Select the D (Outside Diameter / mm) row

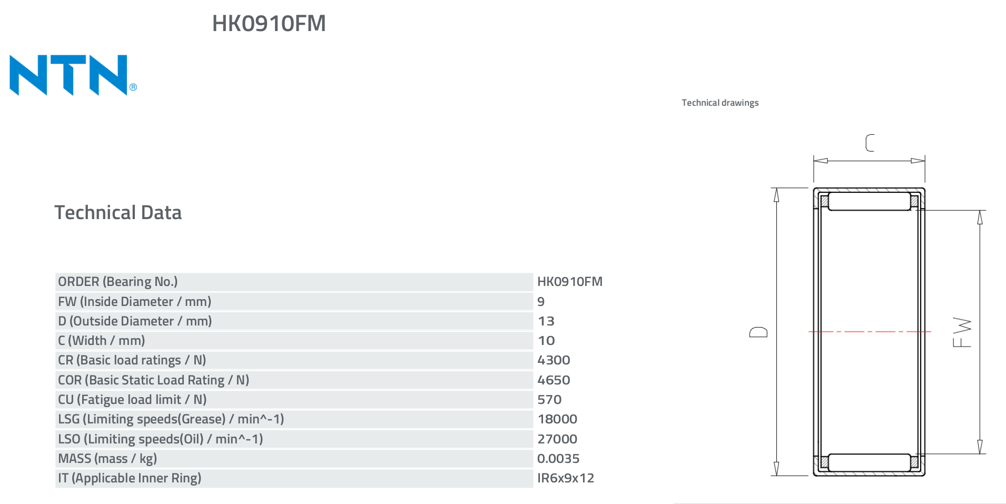pyautogui.click(x=294, y=321)
